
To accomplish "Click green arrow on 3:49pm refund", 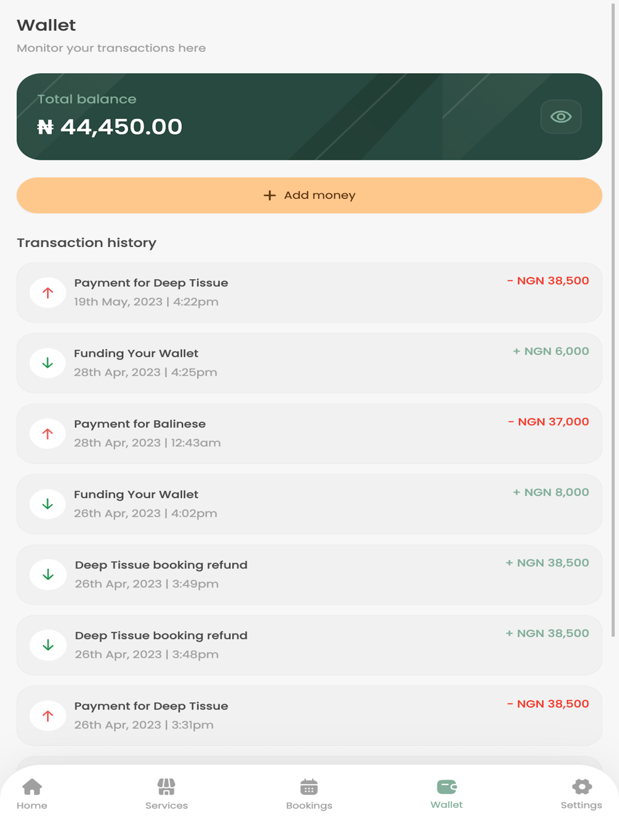I will point(48,575).
